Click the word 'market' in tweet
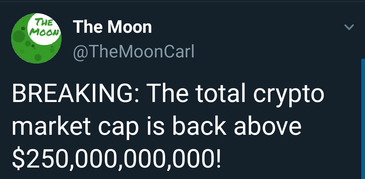 (x=51, y=127)
